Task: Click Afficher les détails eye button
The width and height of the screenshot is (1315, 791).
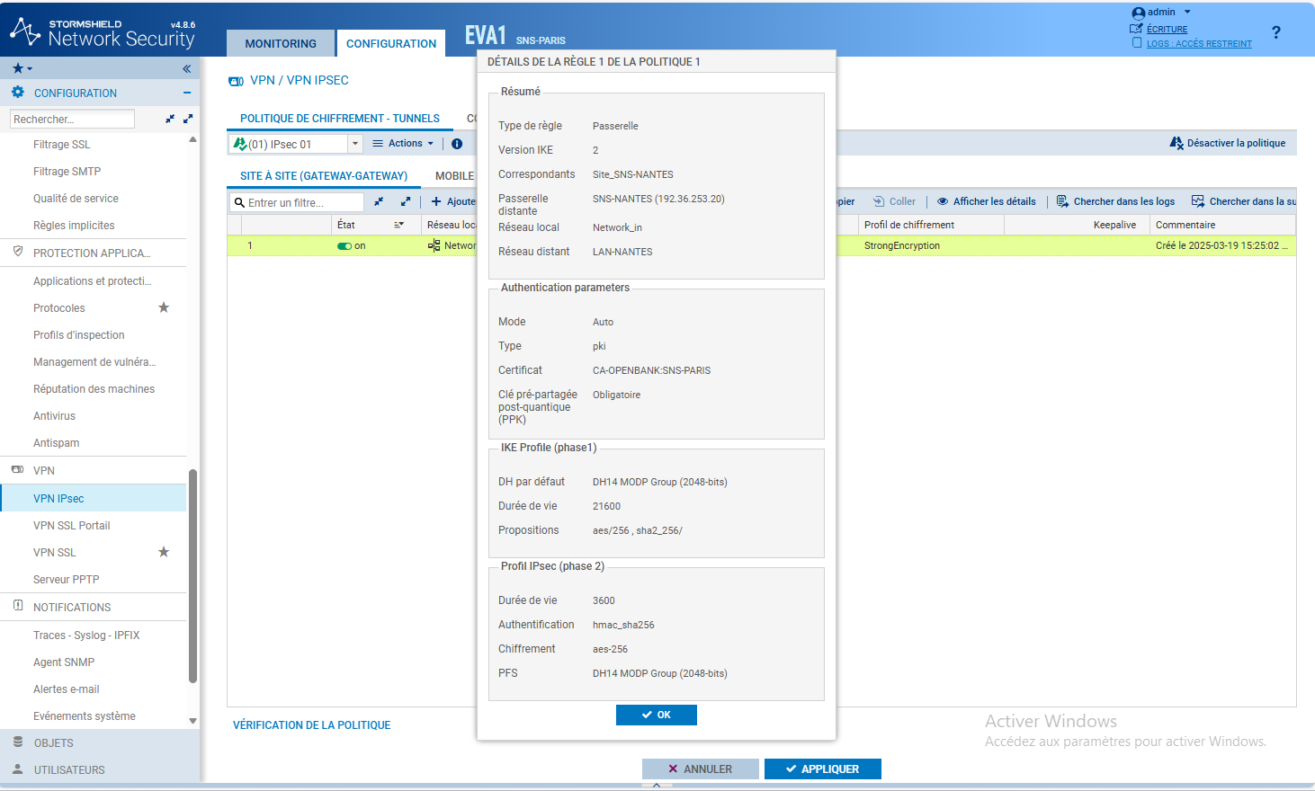Action: point(987,201)
